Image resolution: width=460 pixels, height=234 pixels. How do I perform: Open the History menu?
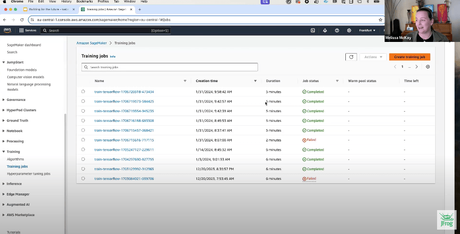point(66,1)
